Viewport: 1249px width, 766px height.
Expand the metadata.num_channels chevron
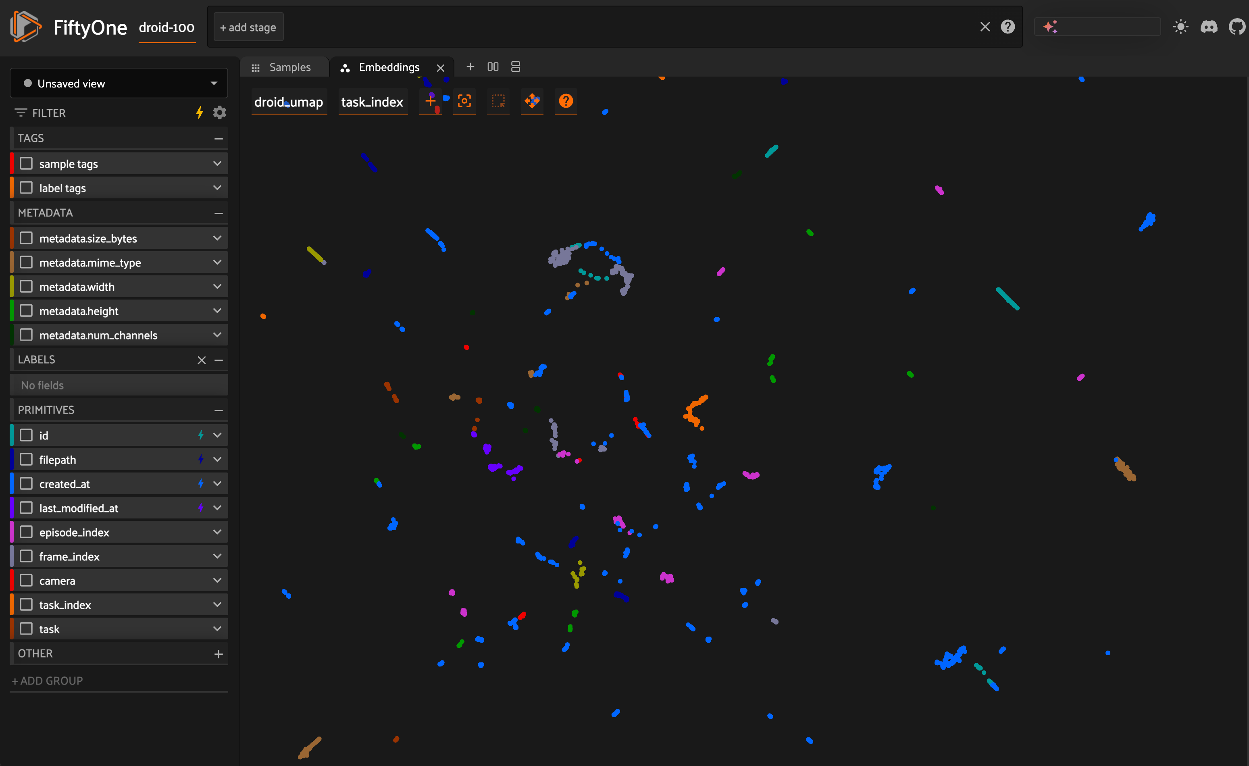(x=217, y=335)
